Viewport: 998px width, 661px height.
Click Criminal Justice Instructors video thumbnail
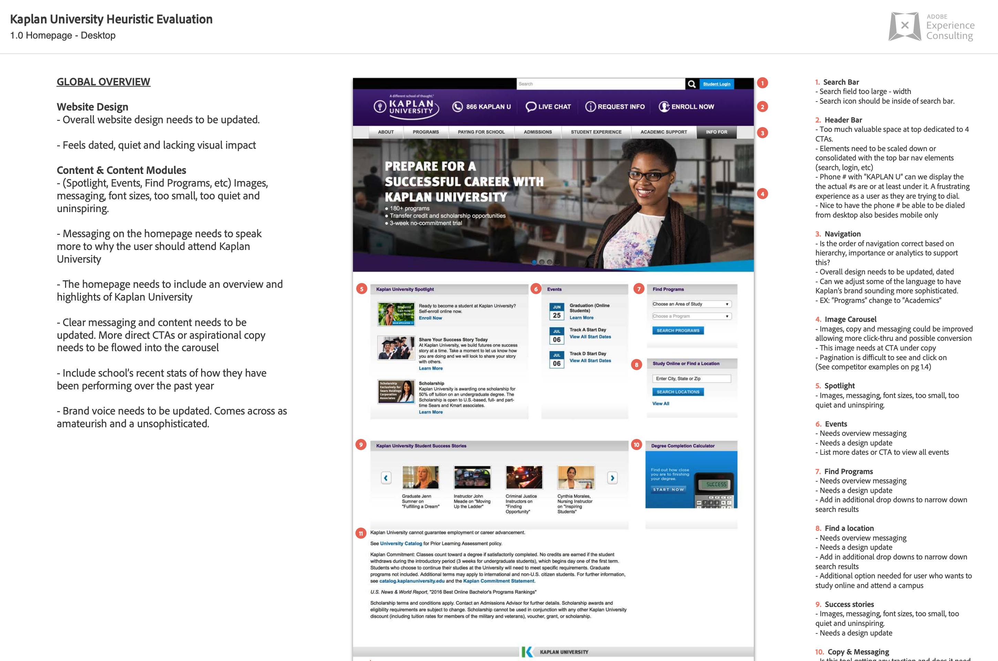(524, 477)
